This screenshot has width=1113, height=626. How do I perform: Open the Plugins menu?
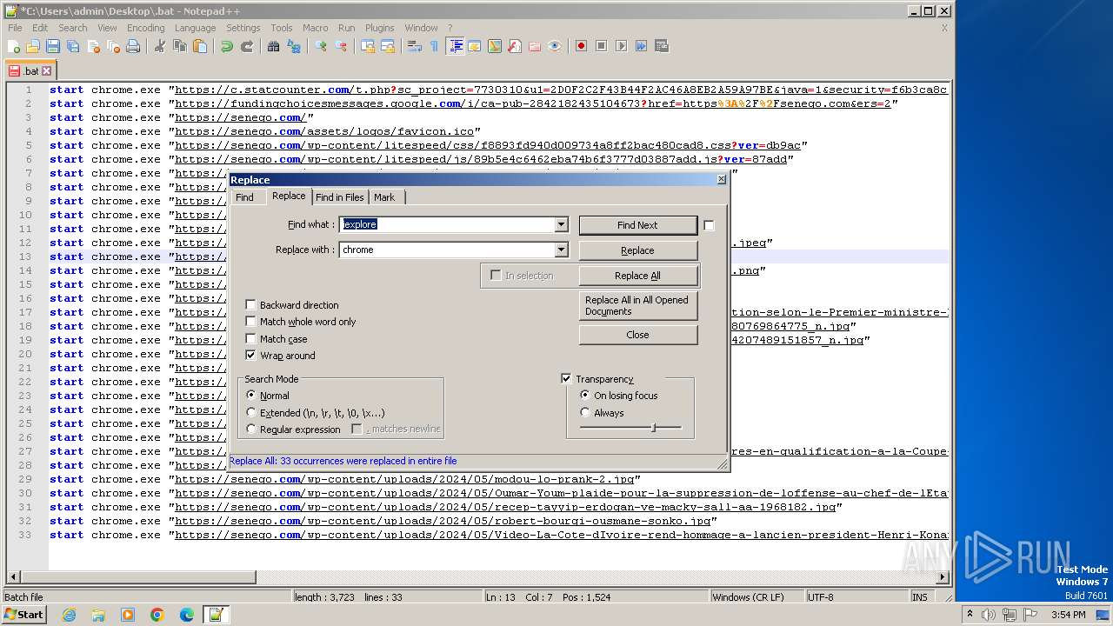(x=379, y=28)
